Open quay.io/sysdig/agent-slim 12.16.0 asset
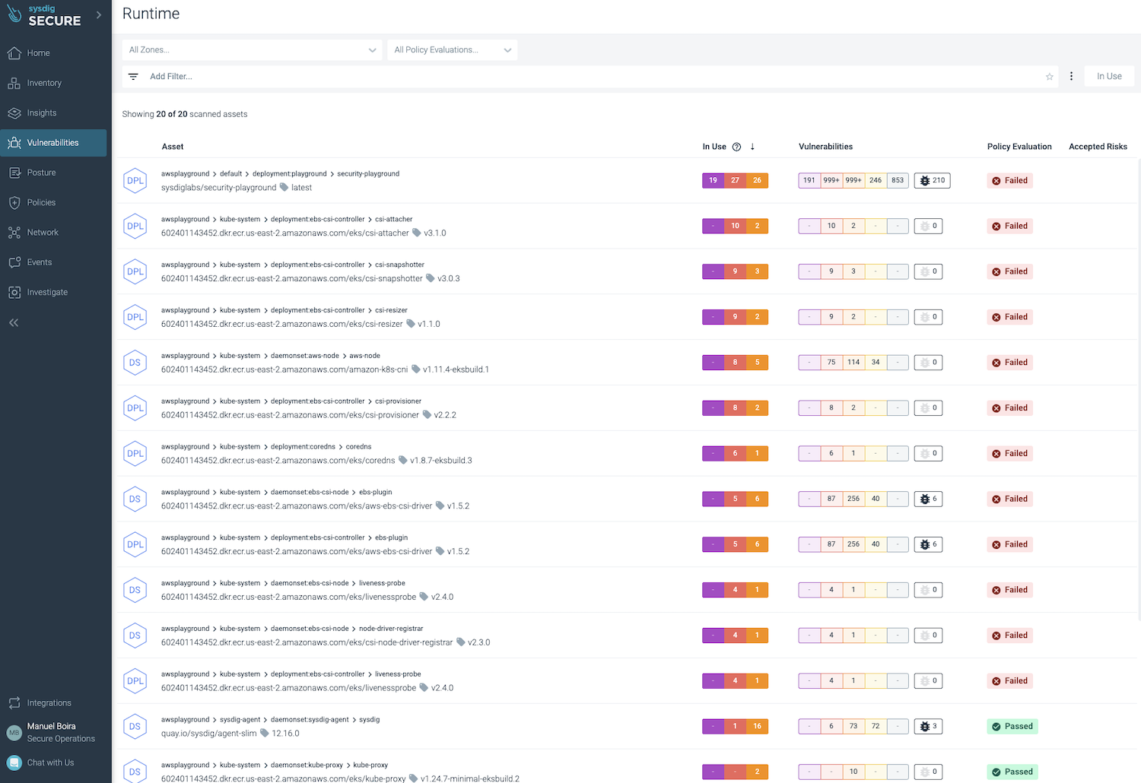 230,734
